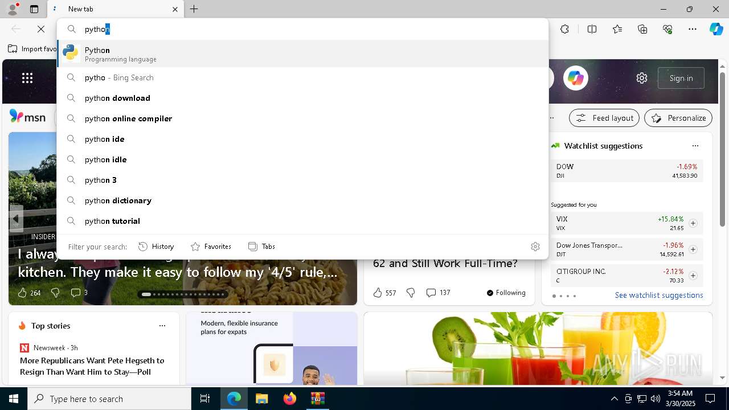Viewport: 729px width, 410px height.
Task: Like the article with 557 likes
Action: [384, 293]
